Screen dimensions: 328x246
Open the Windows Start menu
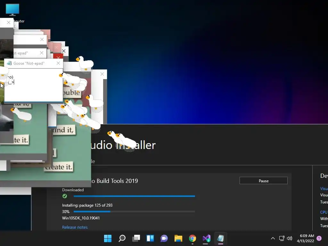pos(108,238)
